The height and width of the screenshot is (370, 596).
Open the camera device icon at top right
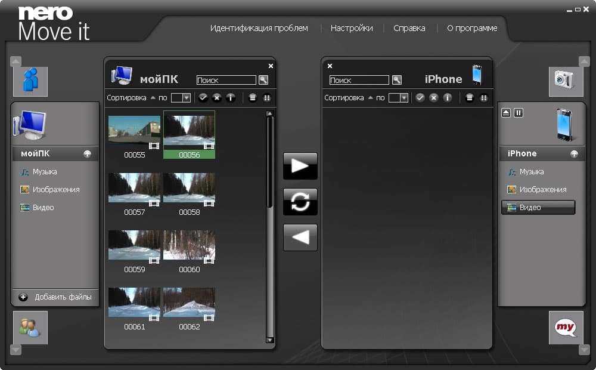click(x=566, y=81)
